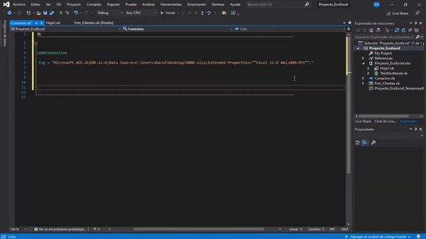The image size is (426, 239).
Task: Expand the Conexion.vb tree node
Action: pos(363,78)
